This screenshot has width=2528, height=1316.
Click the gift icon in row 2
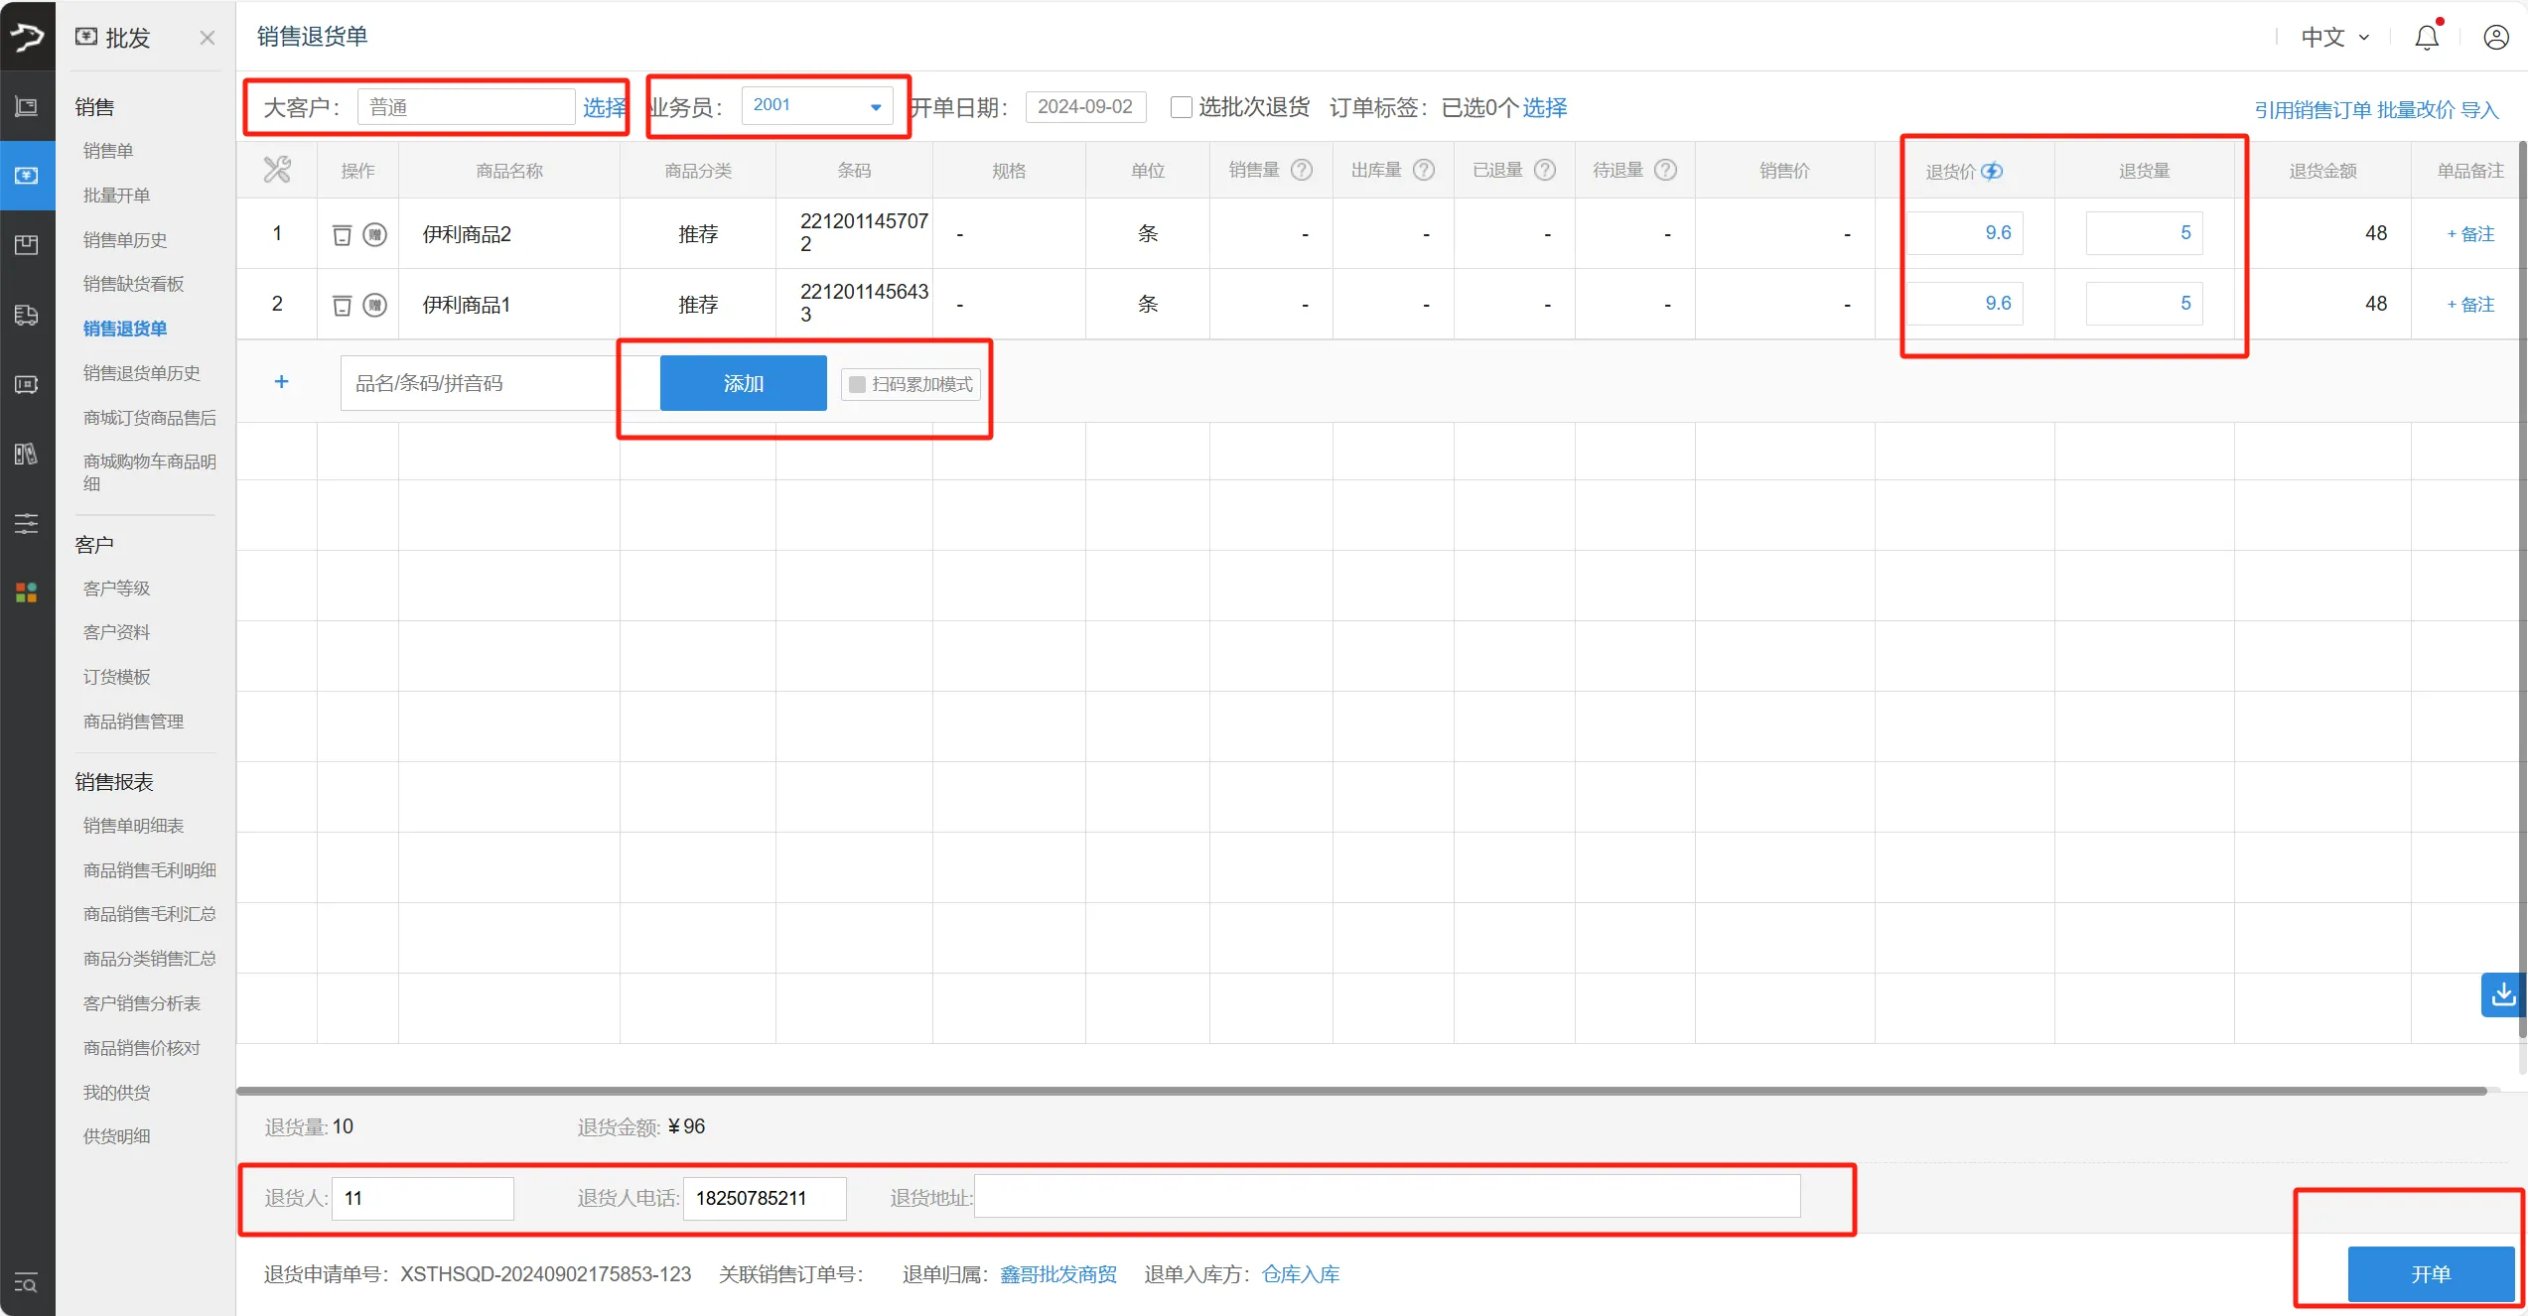[x=374, y=305]
